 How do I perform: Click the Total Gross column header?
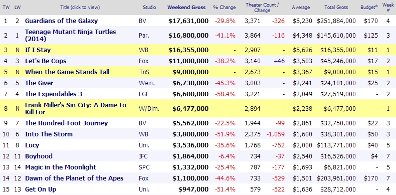(x=336, y=8)
